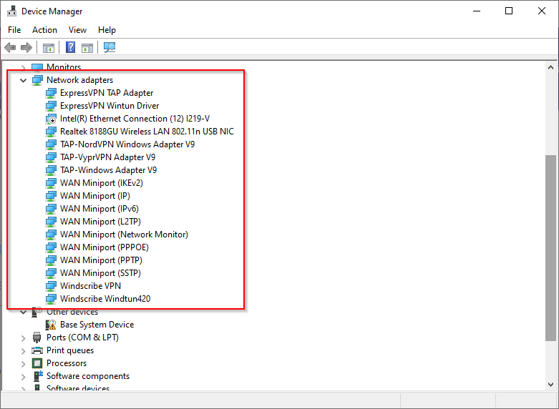This screenshot has width=559, height=409.
Task: Open the File menu
Action: click(x=14, y=30)
